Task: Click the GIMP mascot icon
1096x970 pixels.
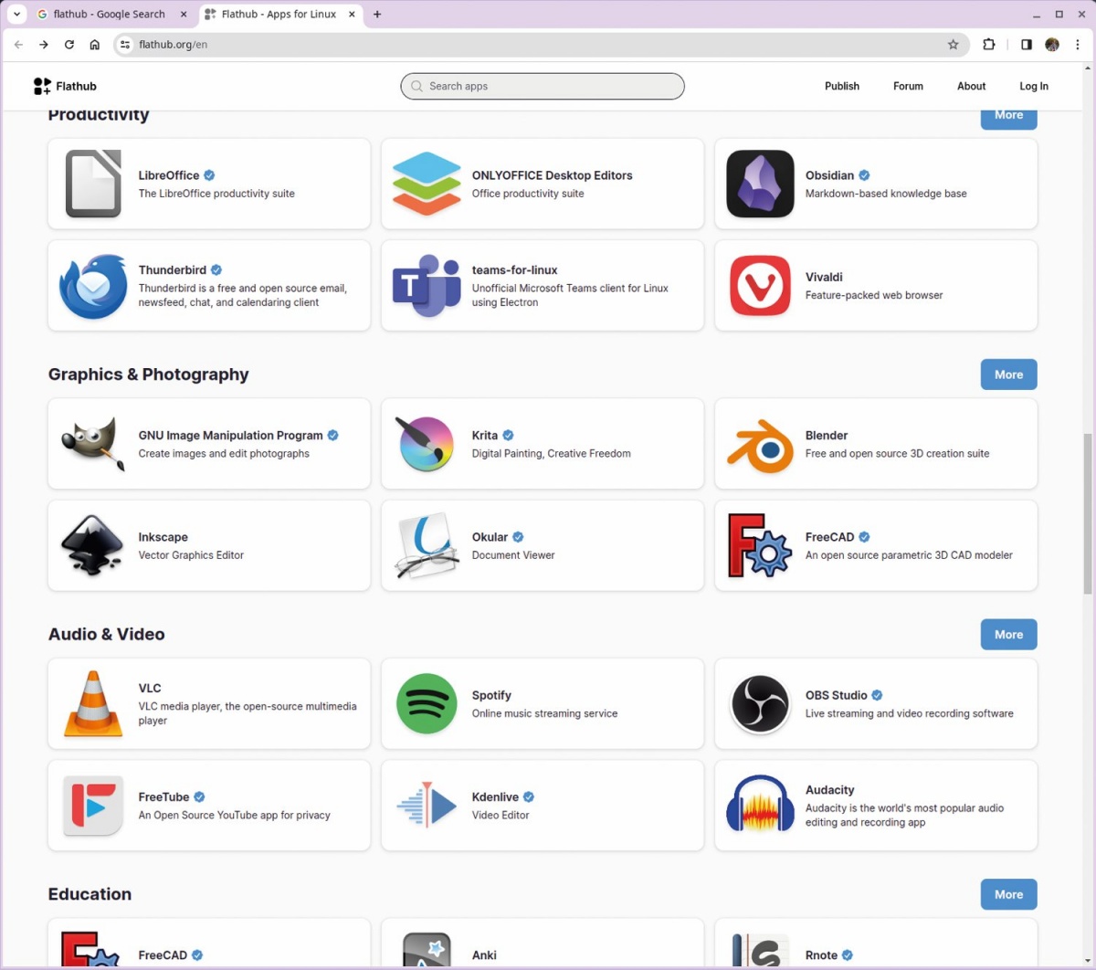Action: tap(93, 444)
